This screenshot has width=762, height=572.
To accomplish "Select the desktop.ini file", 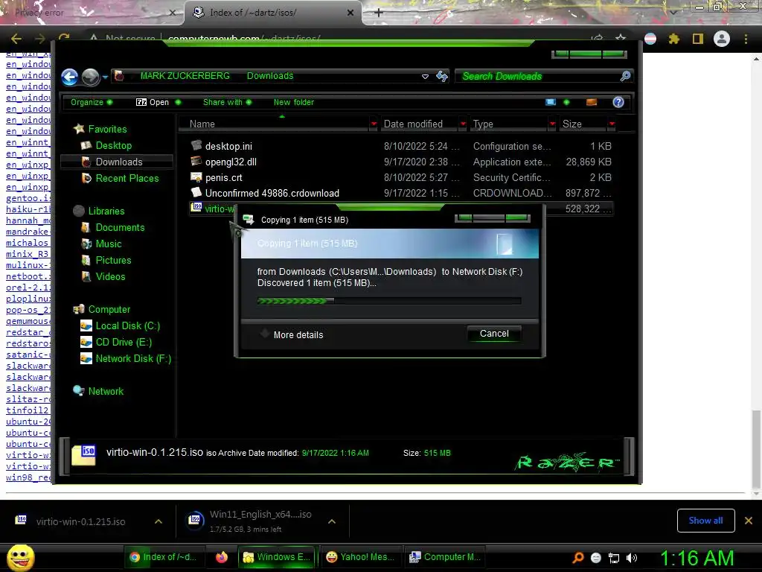I will [x=228, y=146].
